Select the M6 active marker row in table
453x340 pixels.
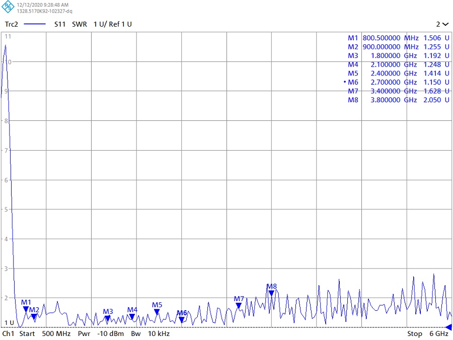[x=395, y=82]
